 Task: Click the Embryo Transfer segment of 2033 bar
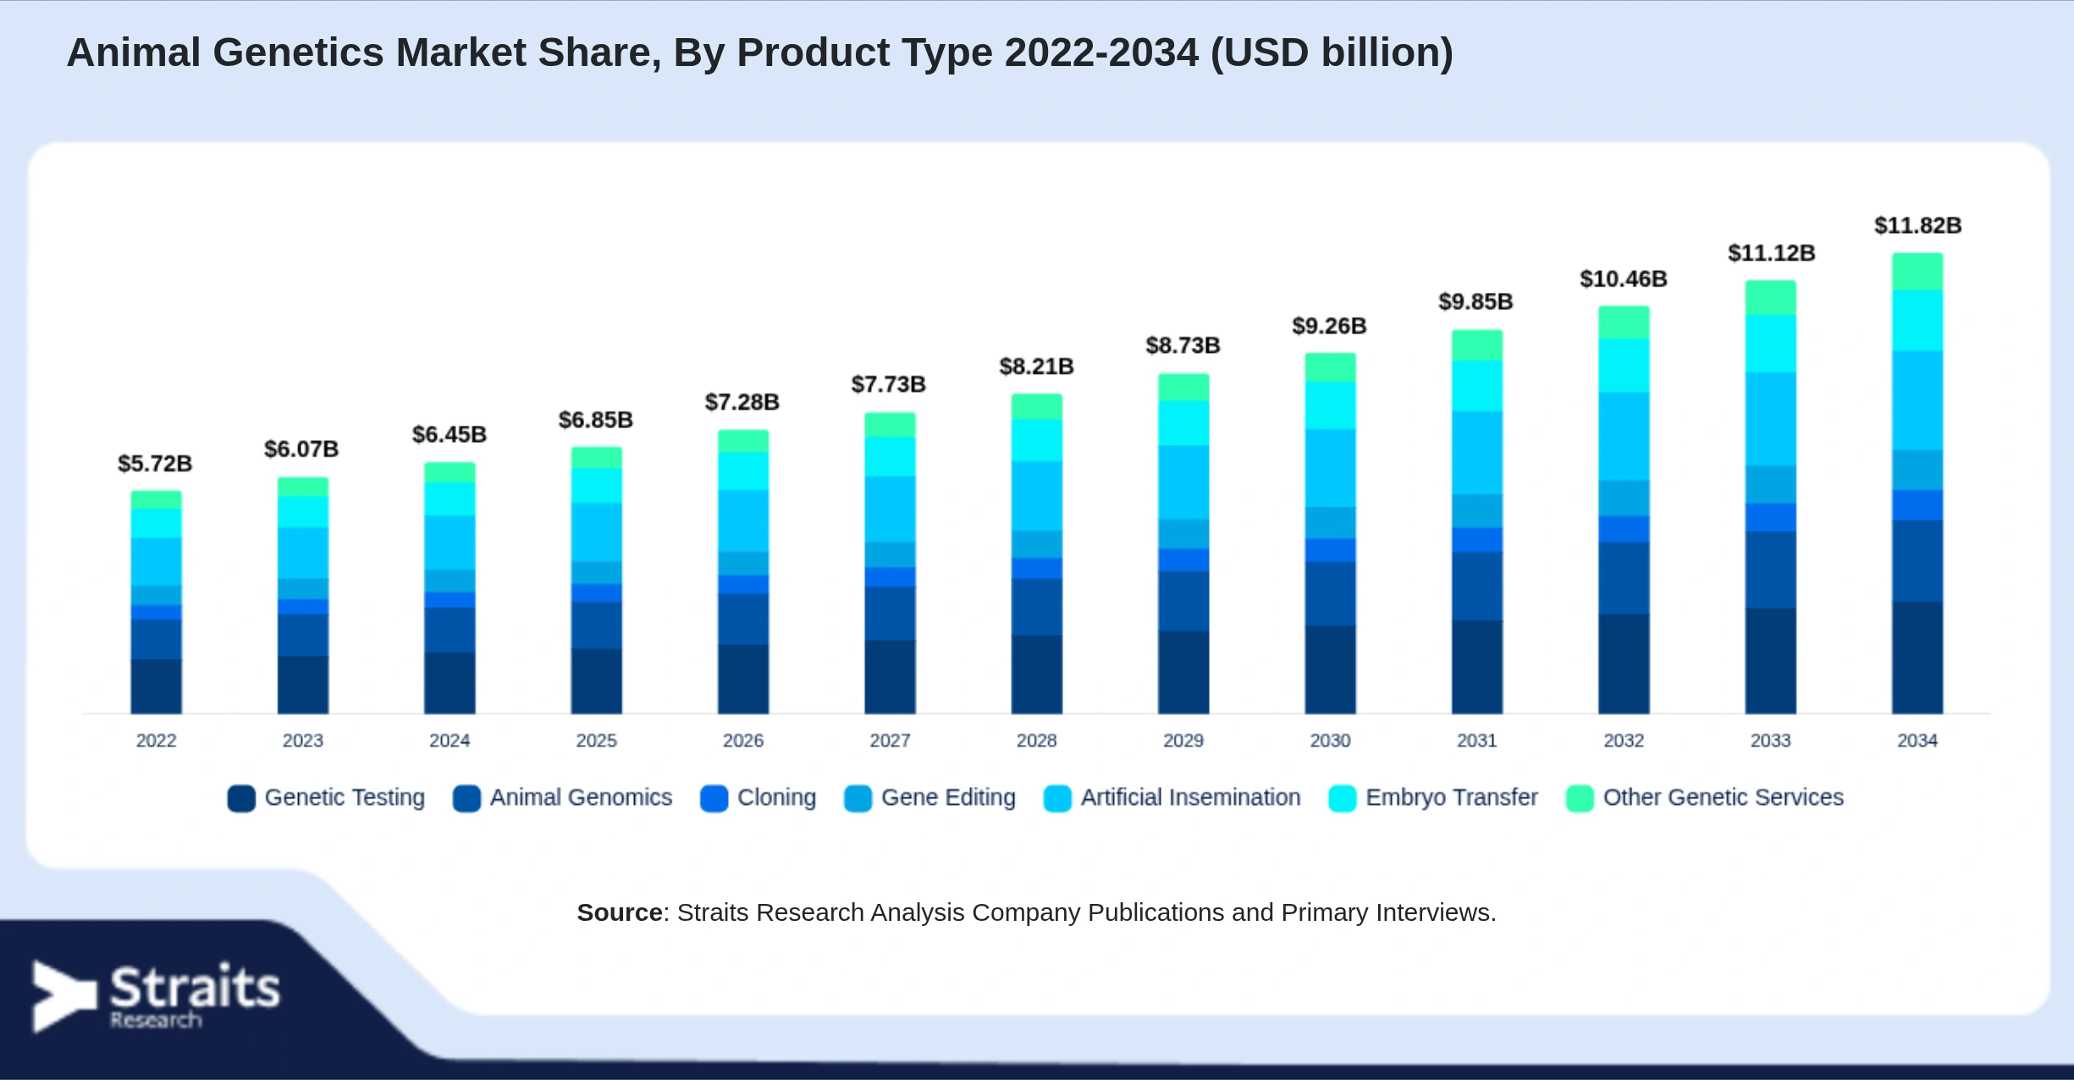click(x=1771, y=344)
